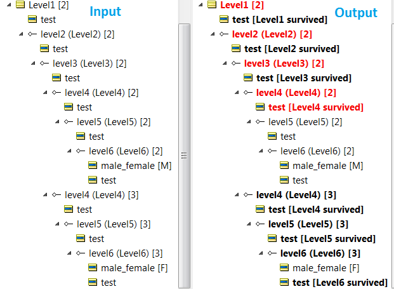This screenshot has width=394, height=289.
Task: Click group icon of level5 (Level5) [3] in Input
Action: click(x=69, y=224)
